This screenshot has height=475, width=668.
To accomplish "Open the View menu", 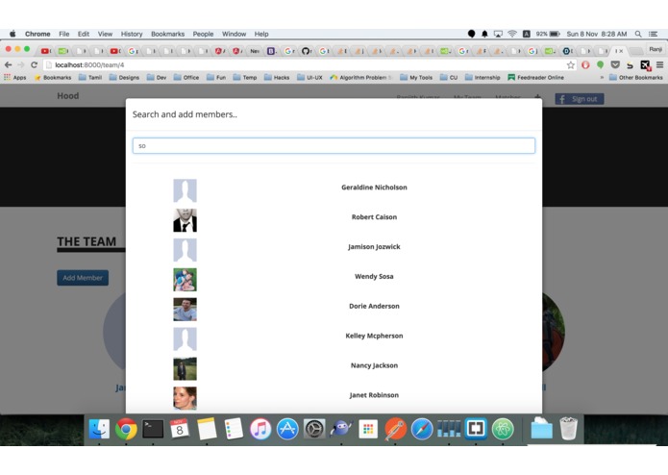I will tap(105, 34).
